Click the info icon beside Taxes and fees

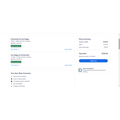(x=88, y=47)
